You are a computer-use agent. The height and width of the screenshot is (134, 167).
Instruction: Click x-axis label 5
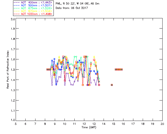pos(16,124)
